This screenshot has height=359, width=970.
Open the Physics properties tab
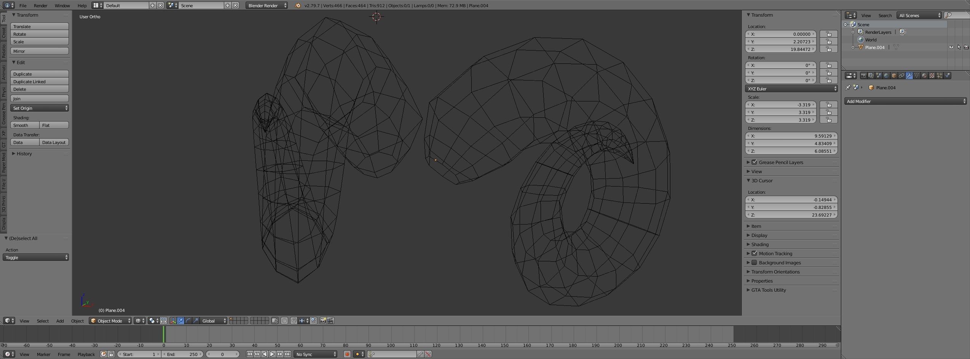[x=948, y=76]
